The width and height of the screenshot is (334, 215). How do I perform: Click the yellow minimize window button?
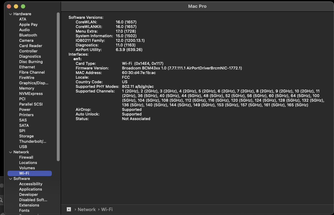point(16,6)
